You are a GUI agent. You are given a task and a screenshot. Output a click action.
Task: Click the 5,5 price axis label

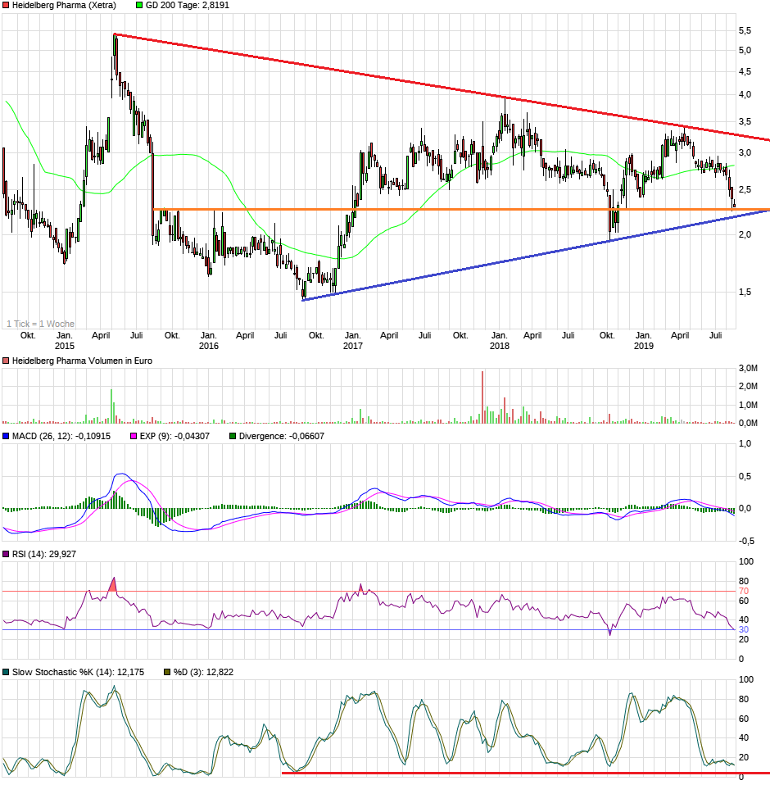[745, 30]
